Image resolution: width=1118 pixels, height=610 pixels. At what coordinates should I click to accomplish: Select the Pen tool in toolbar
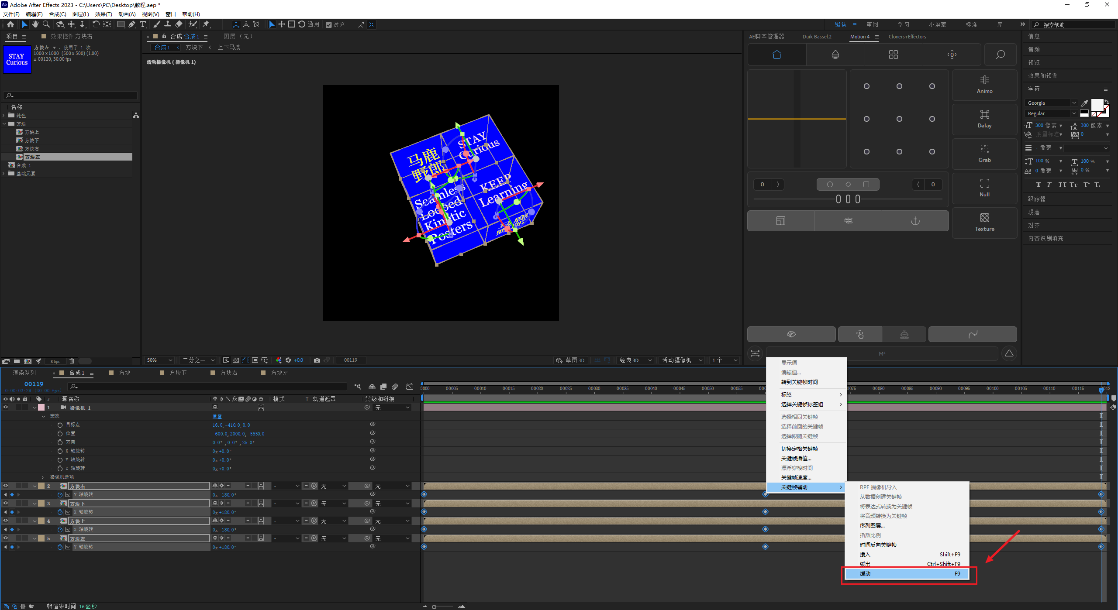(x=132, y=24)
